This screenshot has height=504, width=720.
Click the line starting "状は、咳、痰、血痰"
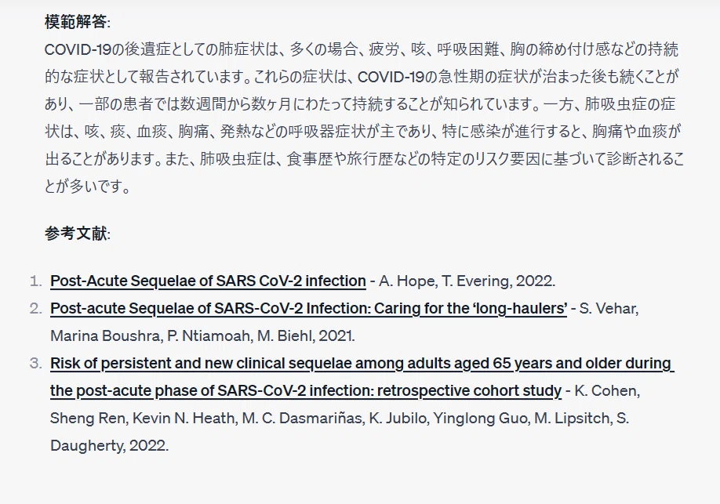point(362,132)
